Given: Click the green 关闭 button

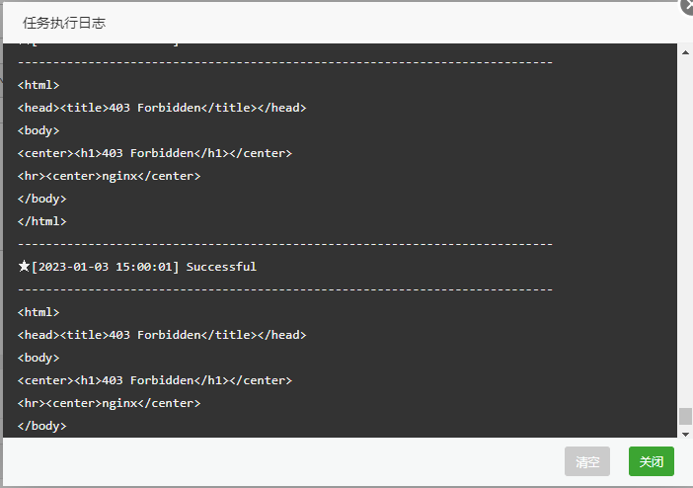Looking at the screenshot, I should pyautogui.click(x=651, y=461).
